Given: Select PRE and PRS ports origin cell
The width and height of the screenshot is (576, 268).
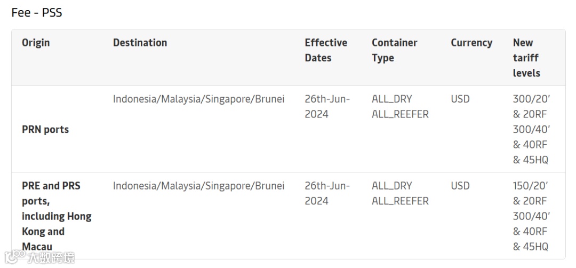Looking at the screenshot, I should coord(56,216).
